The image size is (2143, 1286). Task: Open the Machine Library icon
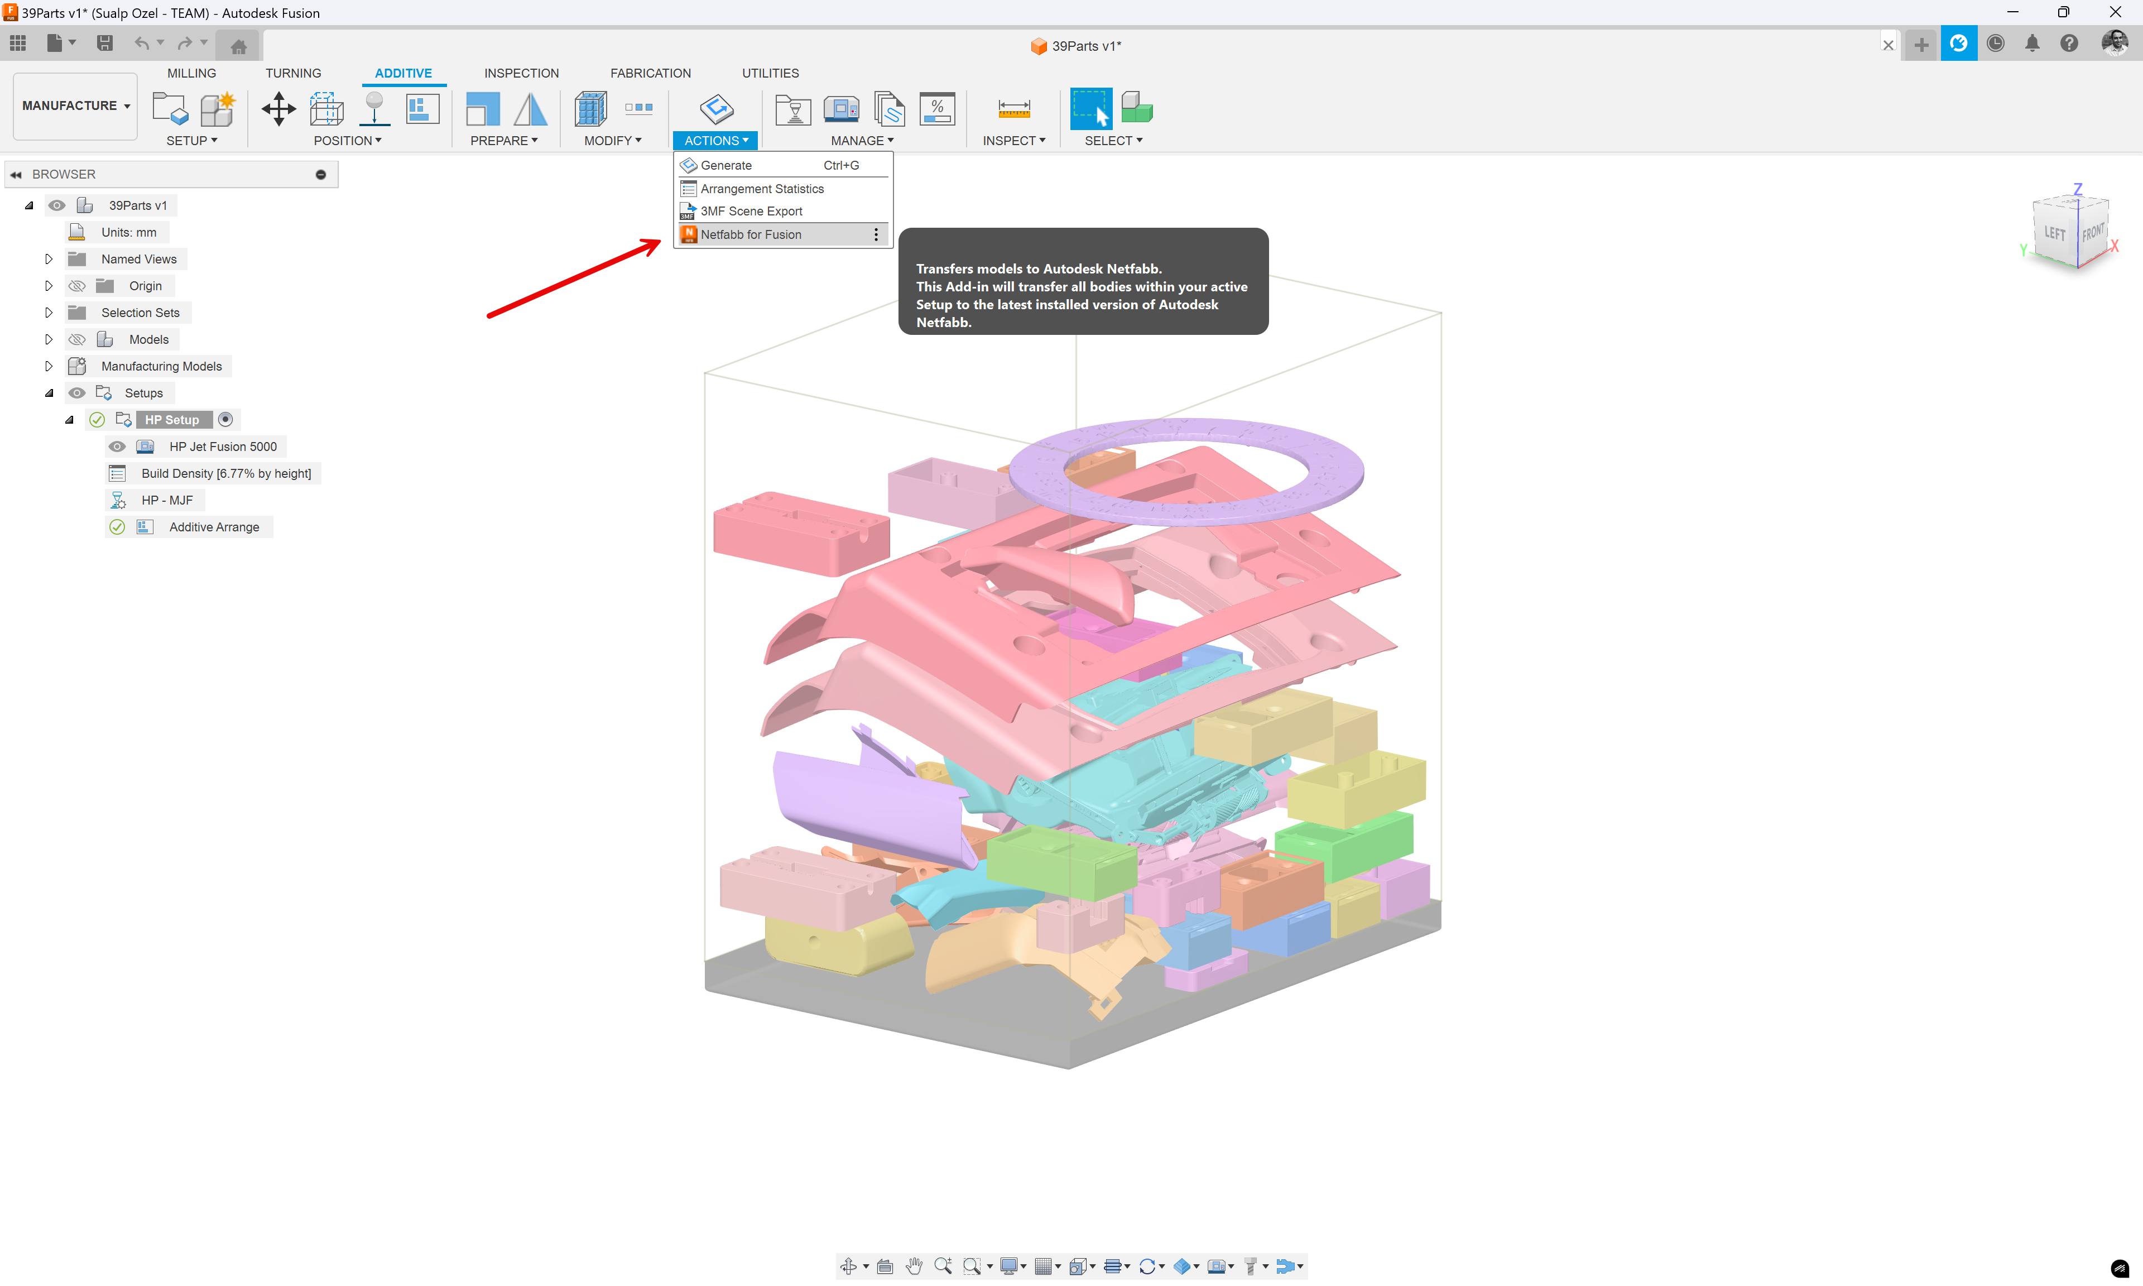[840, 109]
